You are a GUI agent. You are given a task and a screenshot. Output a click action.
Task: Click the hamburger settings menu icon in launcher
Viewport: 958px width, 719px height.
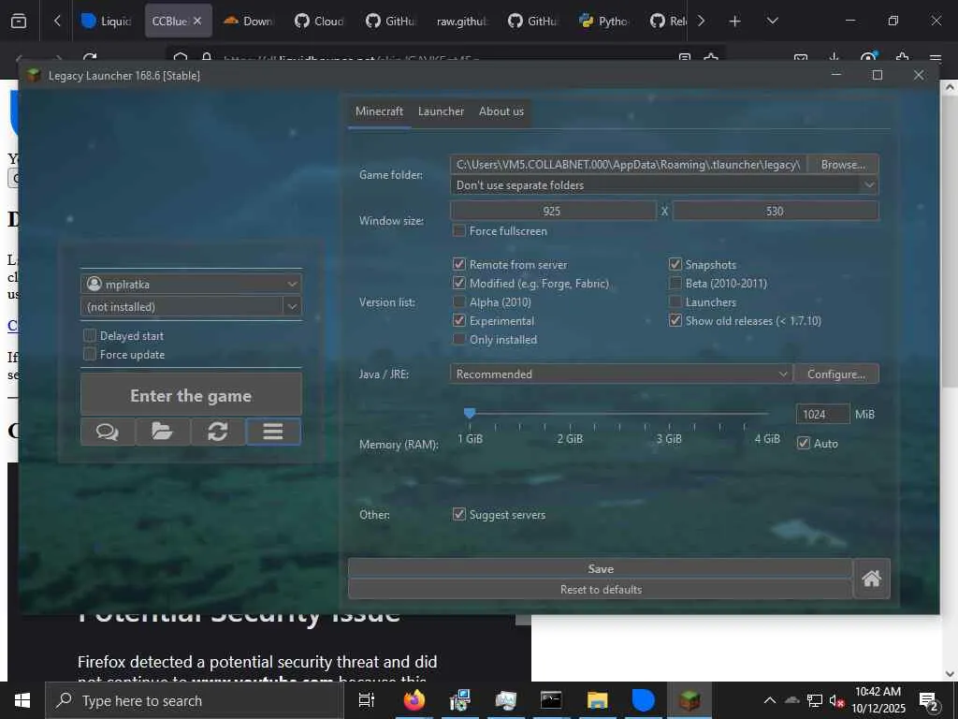tap(273, 432)
